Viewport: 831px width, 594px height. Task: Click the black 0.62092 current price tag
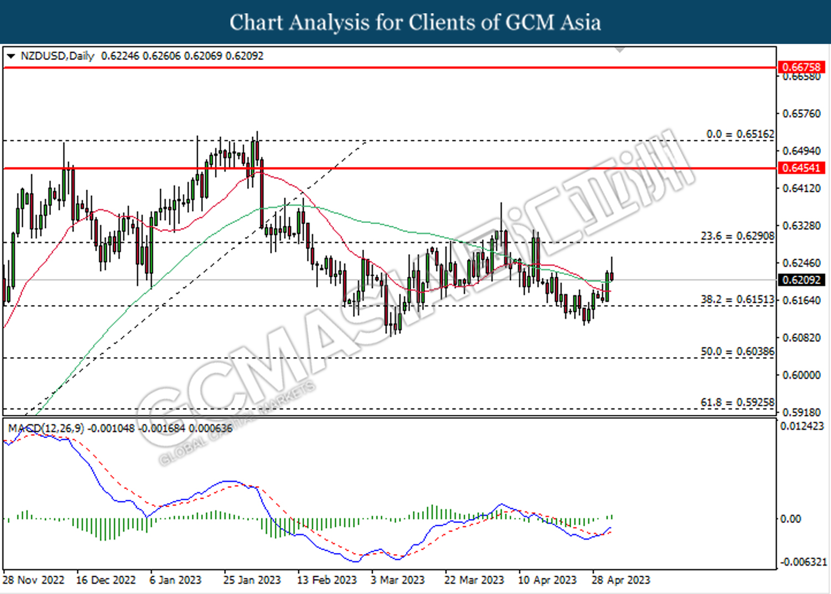point(801,280)
